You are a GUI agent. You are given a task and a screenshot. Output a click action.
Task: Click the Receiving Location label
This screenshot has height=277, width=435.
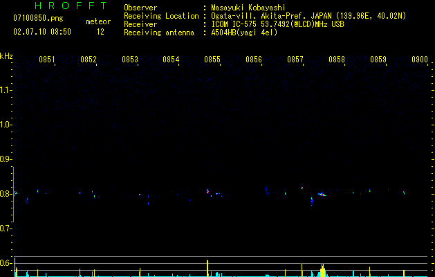(x=161, y=16)
